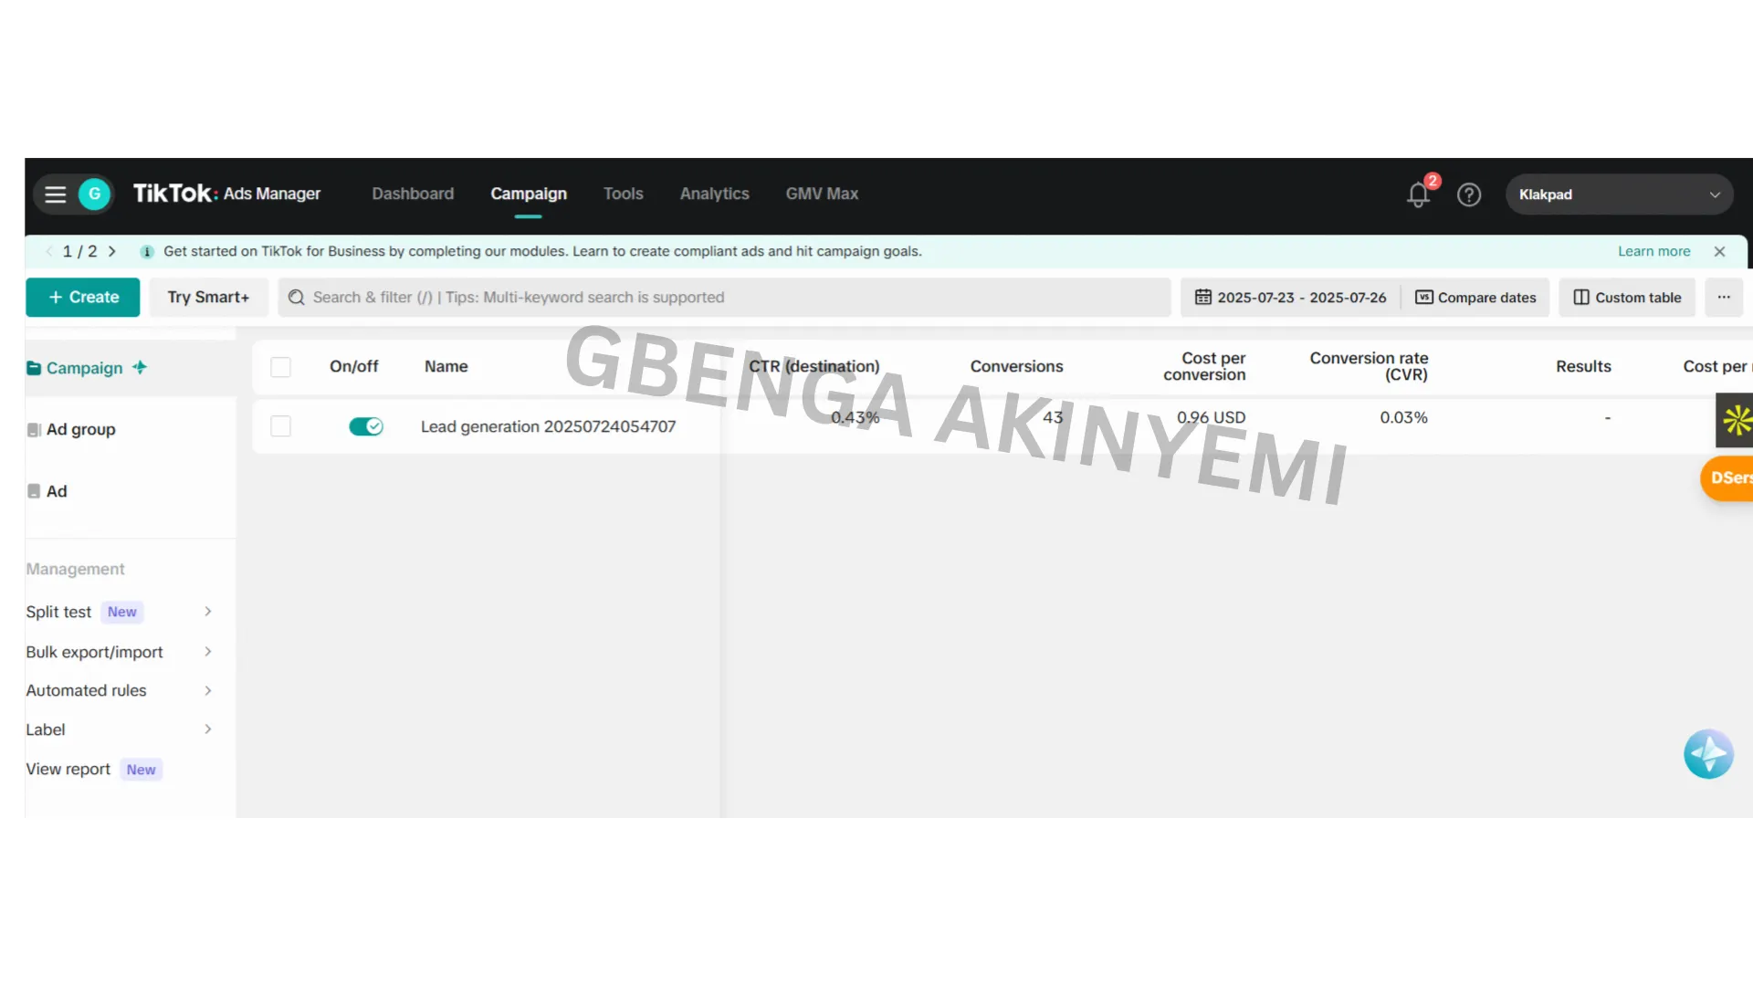This screenshot has height=986, width=1753.
Task: Open the Analytics tab
Action: point(714,194)
